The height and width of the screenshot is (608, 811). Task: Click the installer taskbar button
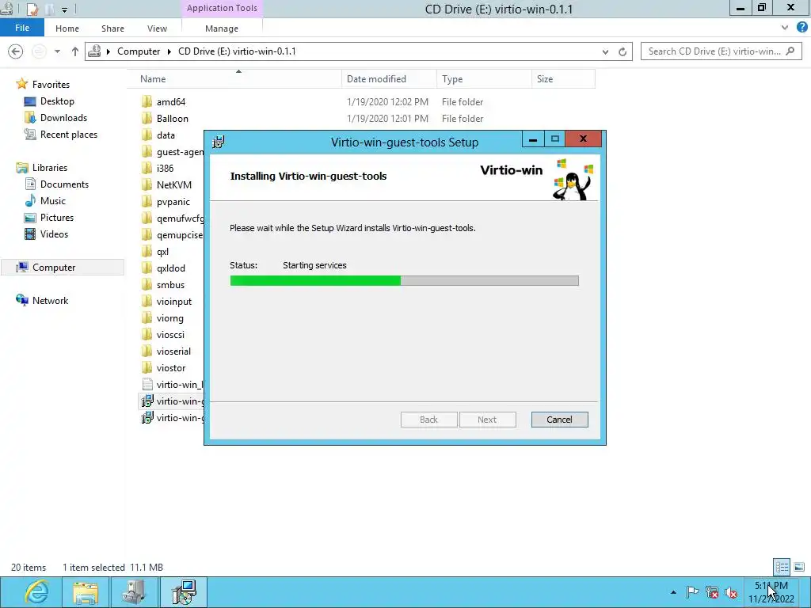[x=184, y=592]
